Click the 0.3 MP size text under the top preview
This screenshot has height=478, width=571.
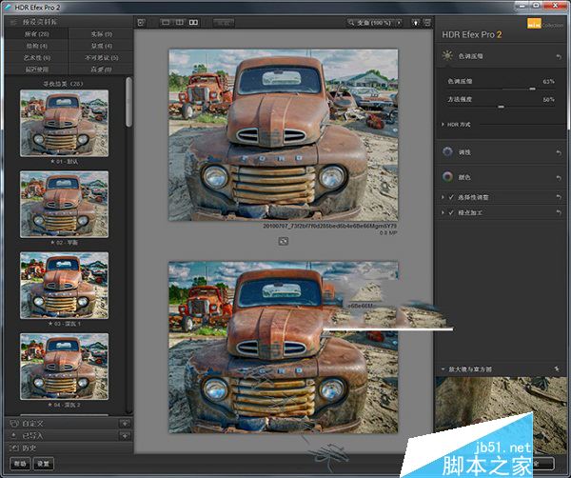point(388,232)
